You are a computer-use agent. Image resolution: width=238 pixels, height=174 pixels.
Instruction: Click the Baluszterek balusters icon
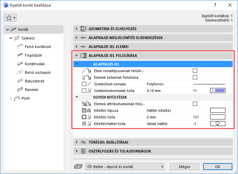pyautogui.click(x=20, y=81)
